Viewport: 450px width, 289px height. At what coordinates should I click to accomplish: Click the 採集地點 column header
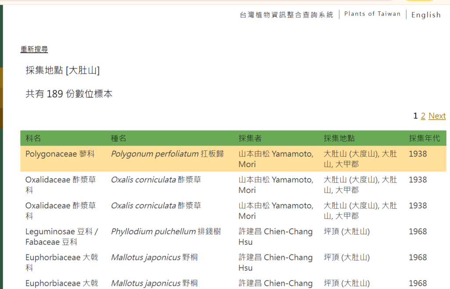tap(339, 139)
